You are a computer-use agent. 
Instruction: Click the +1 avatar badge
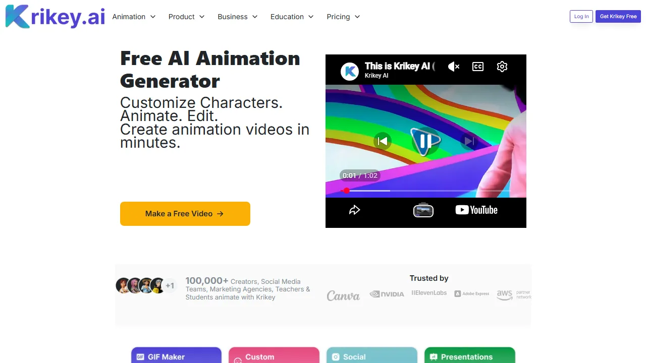point(170,286)
